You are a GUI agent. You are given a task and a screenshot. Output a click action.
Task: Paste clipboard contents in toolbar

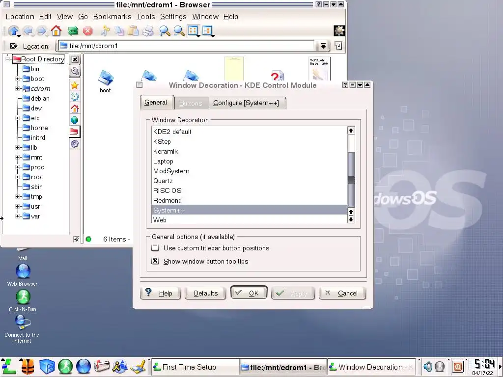[x=133, y=31]
